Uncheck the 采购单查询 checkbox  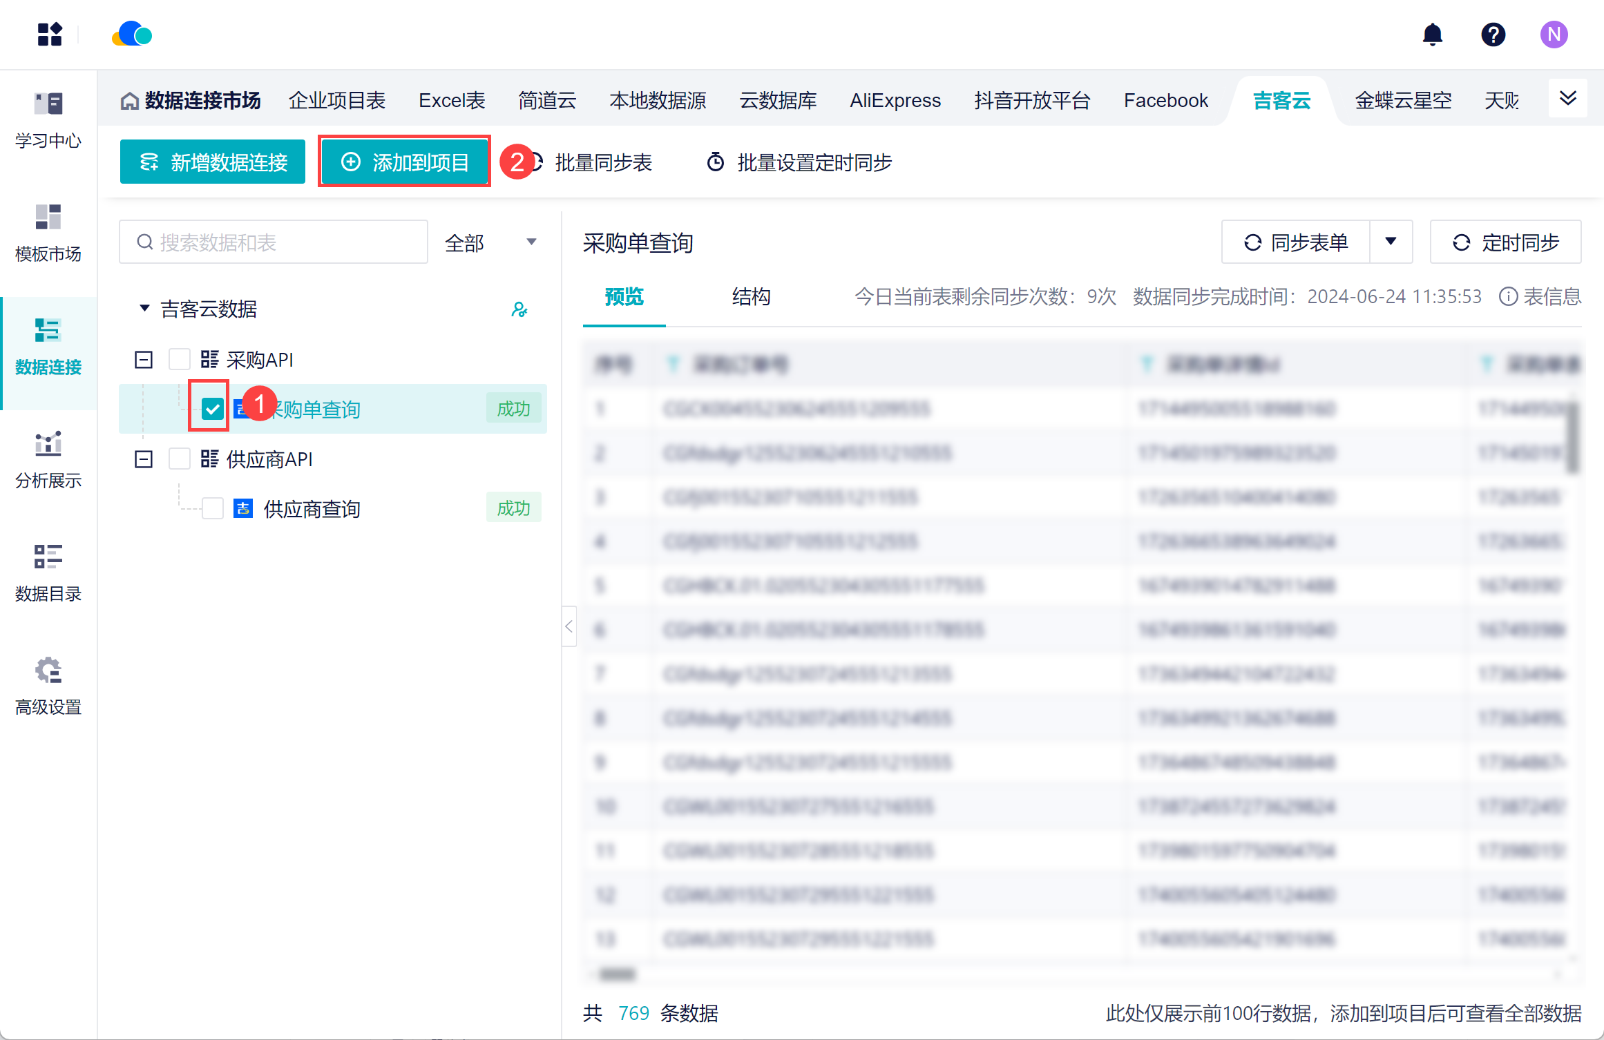(212, 409)
